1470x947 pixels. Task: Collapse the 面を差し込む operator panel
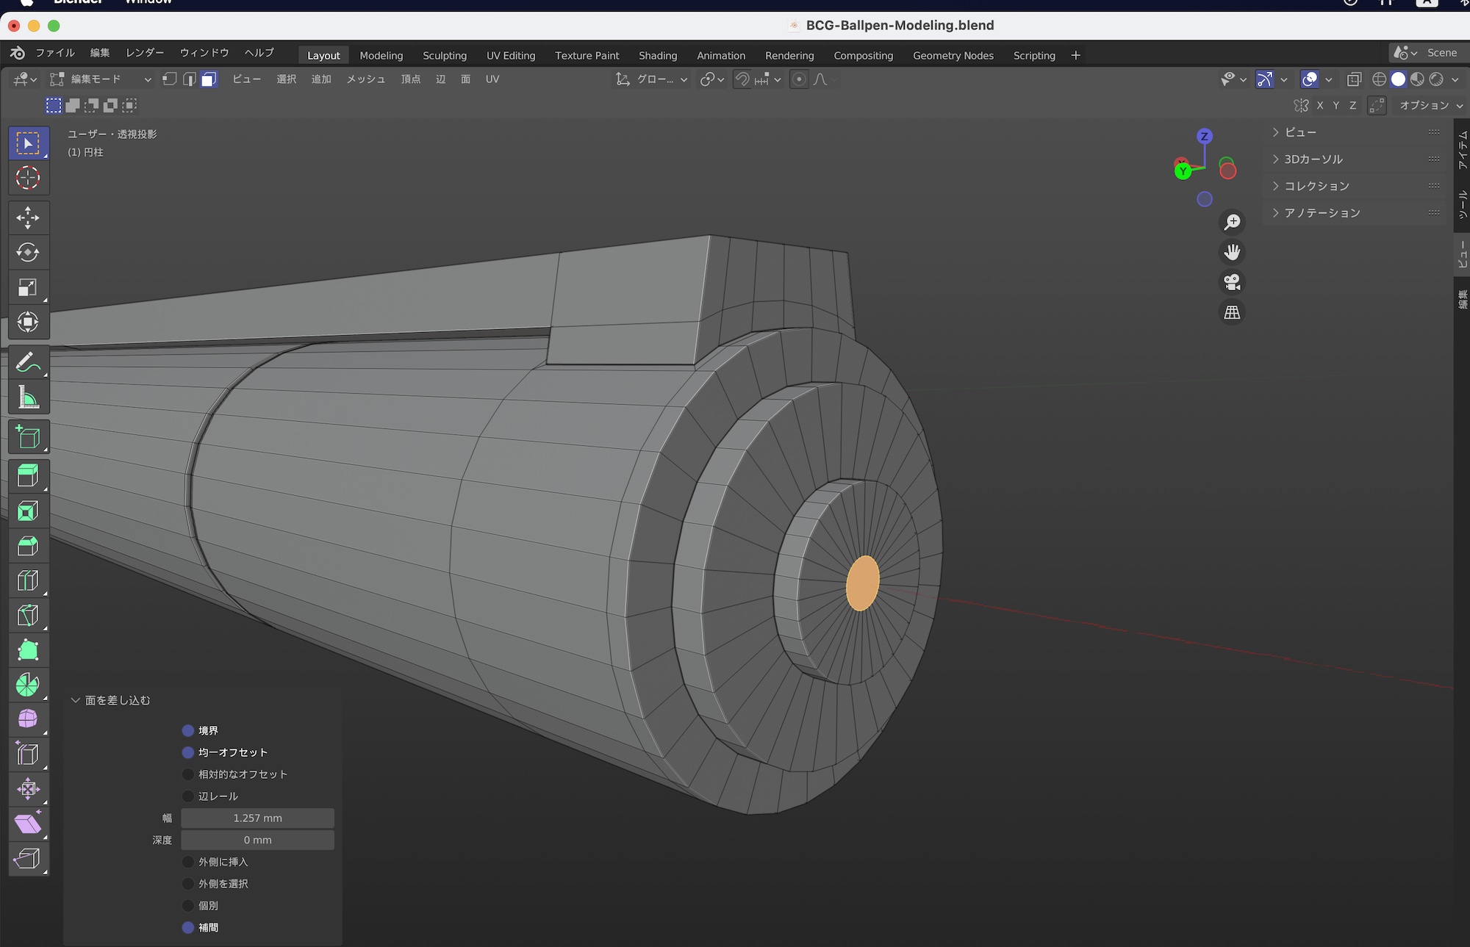point(75,700)
